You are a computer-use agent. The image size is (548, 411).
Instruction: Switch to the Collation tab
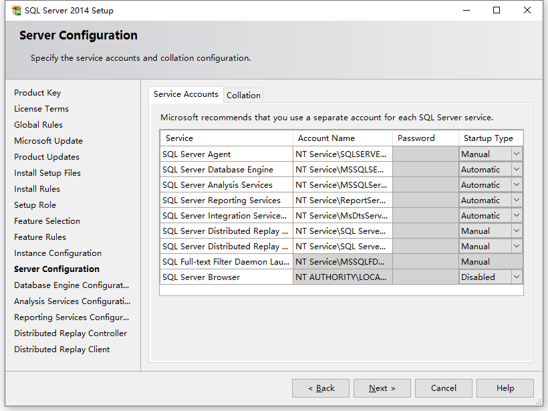(244, 96)
